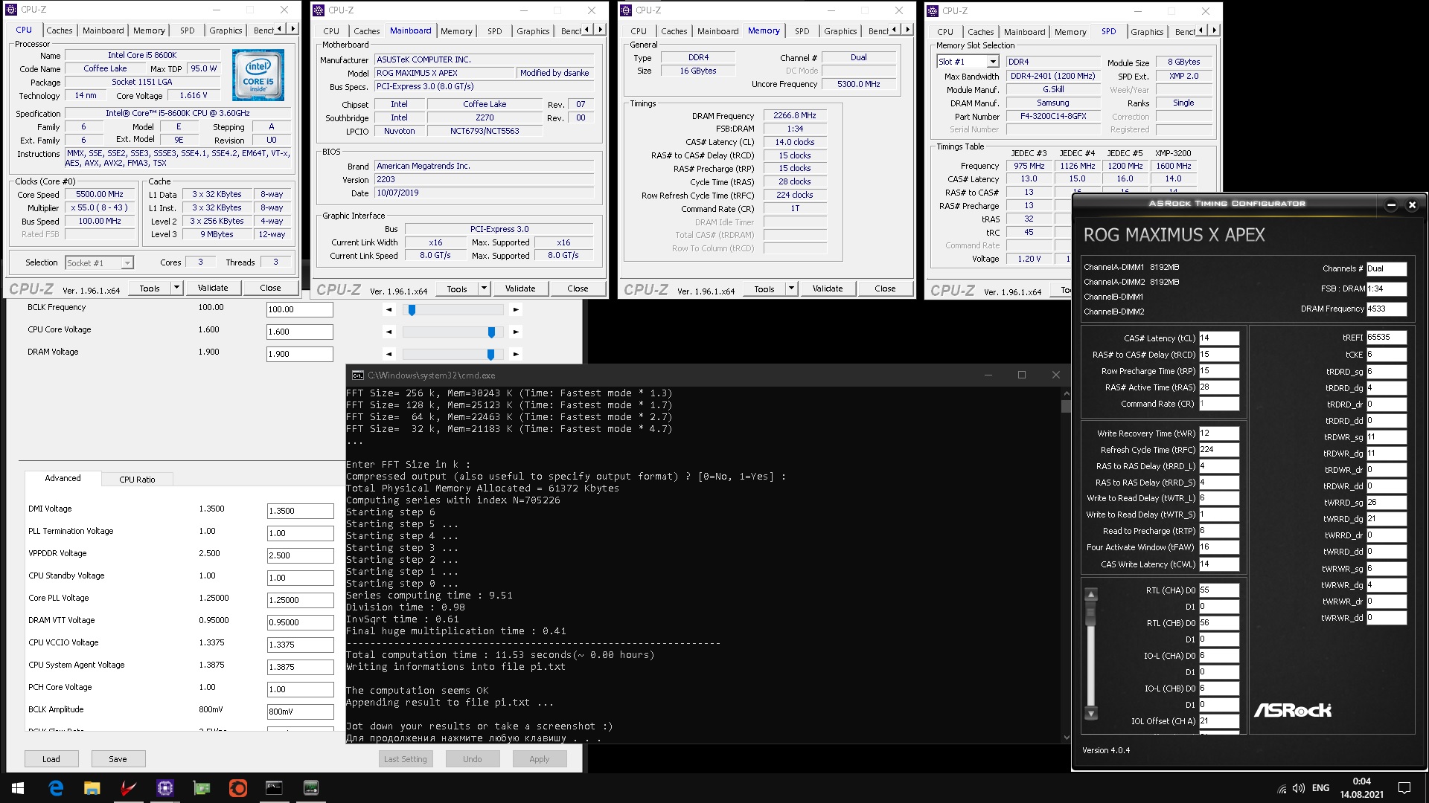This screenshot has width=1429, height=803.
Task: Click the CPU System Agent Voltage field
Action: [301, 667]
